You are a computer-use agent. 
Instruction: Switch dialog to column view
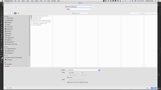pyautogui.click(x=15, y=13)
